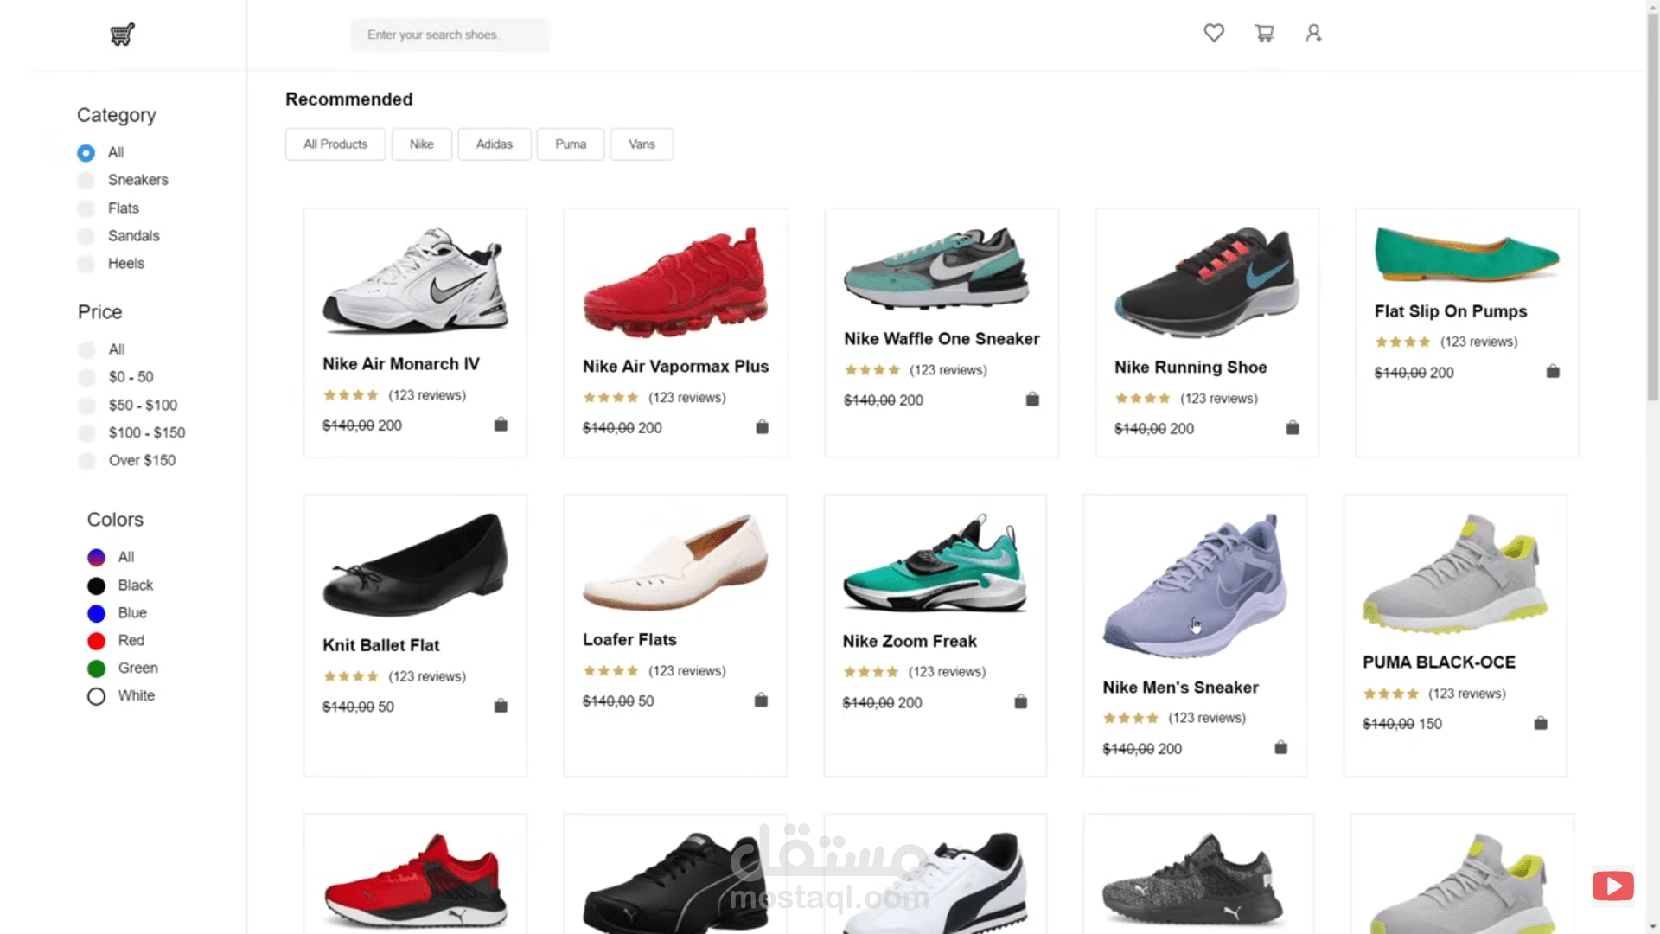Add Nike Men's Sneaker to cart
1660x934 pixels.
point(1281,747)
